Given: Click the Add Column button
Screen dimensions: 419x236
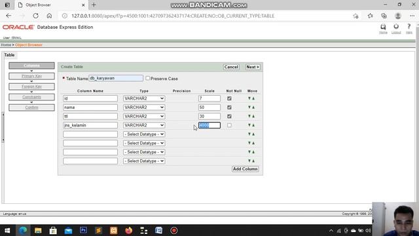Looking at the screenshot, I should pos(245,169).
